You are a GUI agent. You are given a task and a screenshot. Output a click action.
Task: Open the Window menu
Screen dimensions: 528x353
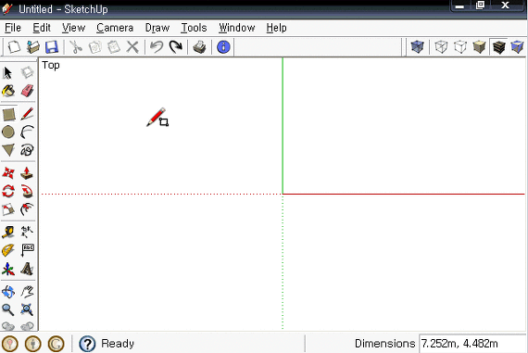[x=237, y=28]
